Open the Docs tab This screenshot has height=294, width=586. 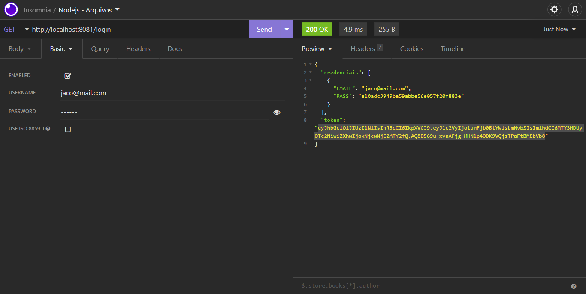[175, 48]
